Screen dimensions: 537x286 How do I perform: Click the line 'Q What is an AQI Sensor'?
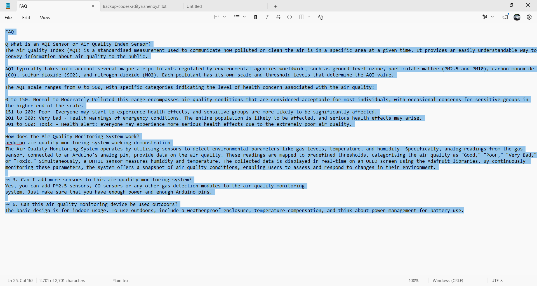coord(78,44)
